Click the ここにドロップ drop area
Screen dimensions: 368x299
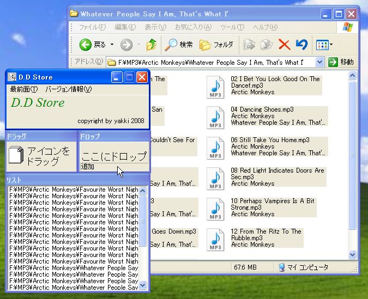tap(114, 156)
